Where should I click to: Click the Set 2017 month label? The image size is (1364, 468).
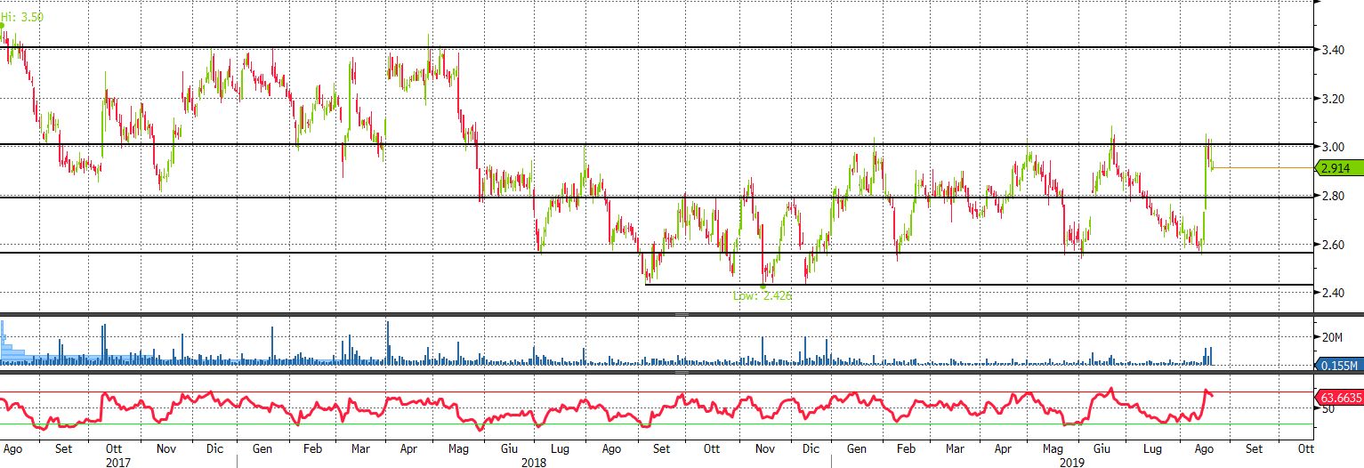63,449
